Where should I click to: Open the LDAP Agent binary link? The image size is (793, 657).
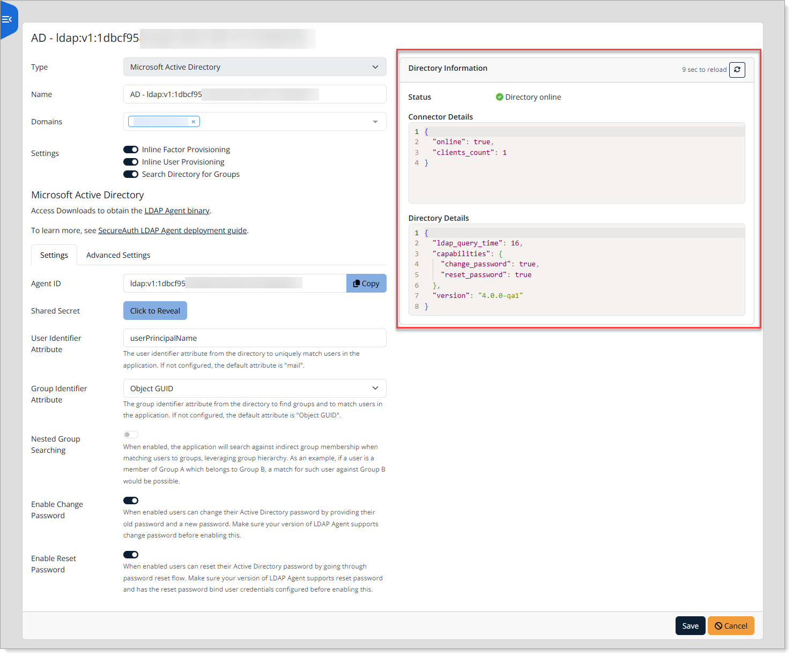click(x=177, y=211)
